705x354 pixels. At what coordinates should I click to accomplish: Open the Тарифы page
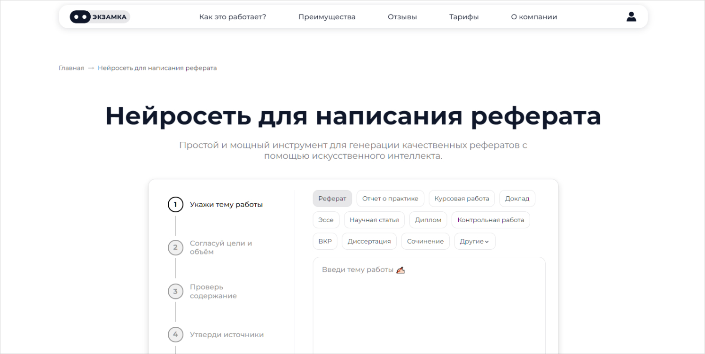tap(463, 16)
